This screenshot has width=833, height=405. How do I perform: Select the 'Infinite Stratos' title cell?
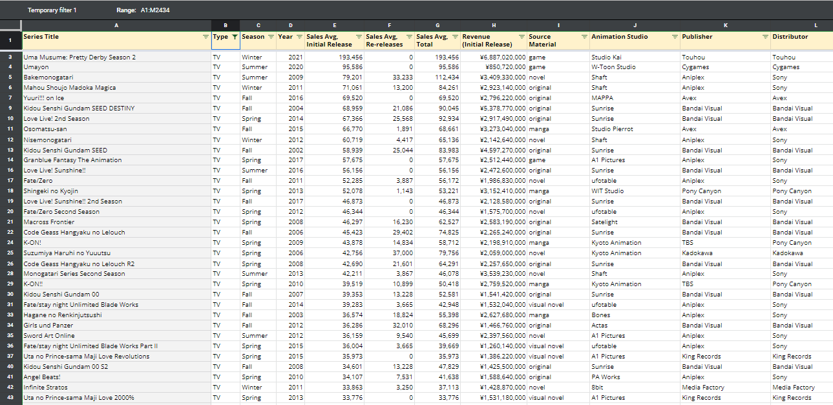(116, 388)
